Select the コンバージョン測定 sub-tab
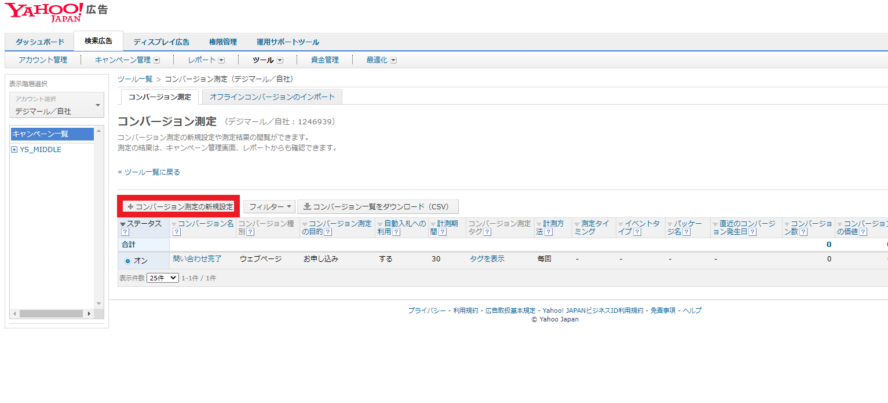 (160, 97)
